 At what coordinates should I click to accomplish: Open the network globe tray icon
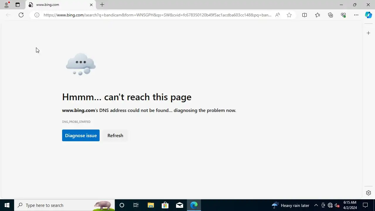tap(330, 205)
